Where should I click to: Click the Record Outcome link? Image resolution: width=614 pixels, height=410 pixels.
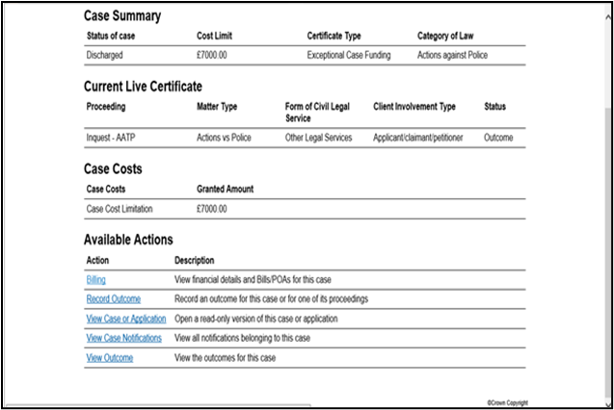[x=113, y=299]
